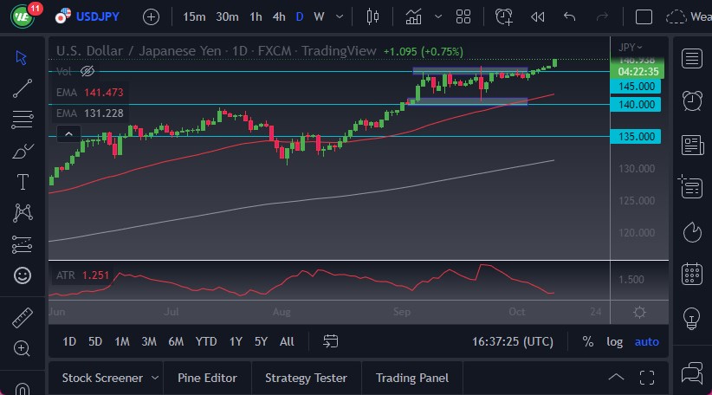Image resolution: width=712 pixels, height=395 pixels.
Task: Click the 145.000 horizontal line price label
Action: 636,87
